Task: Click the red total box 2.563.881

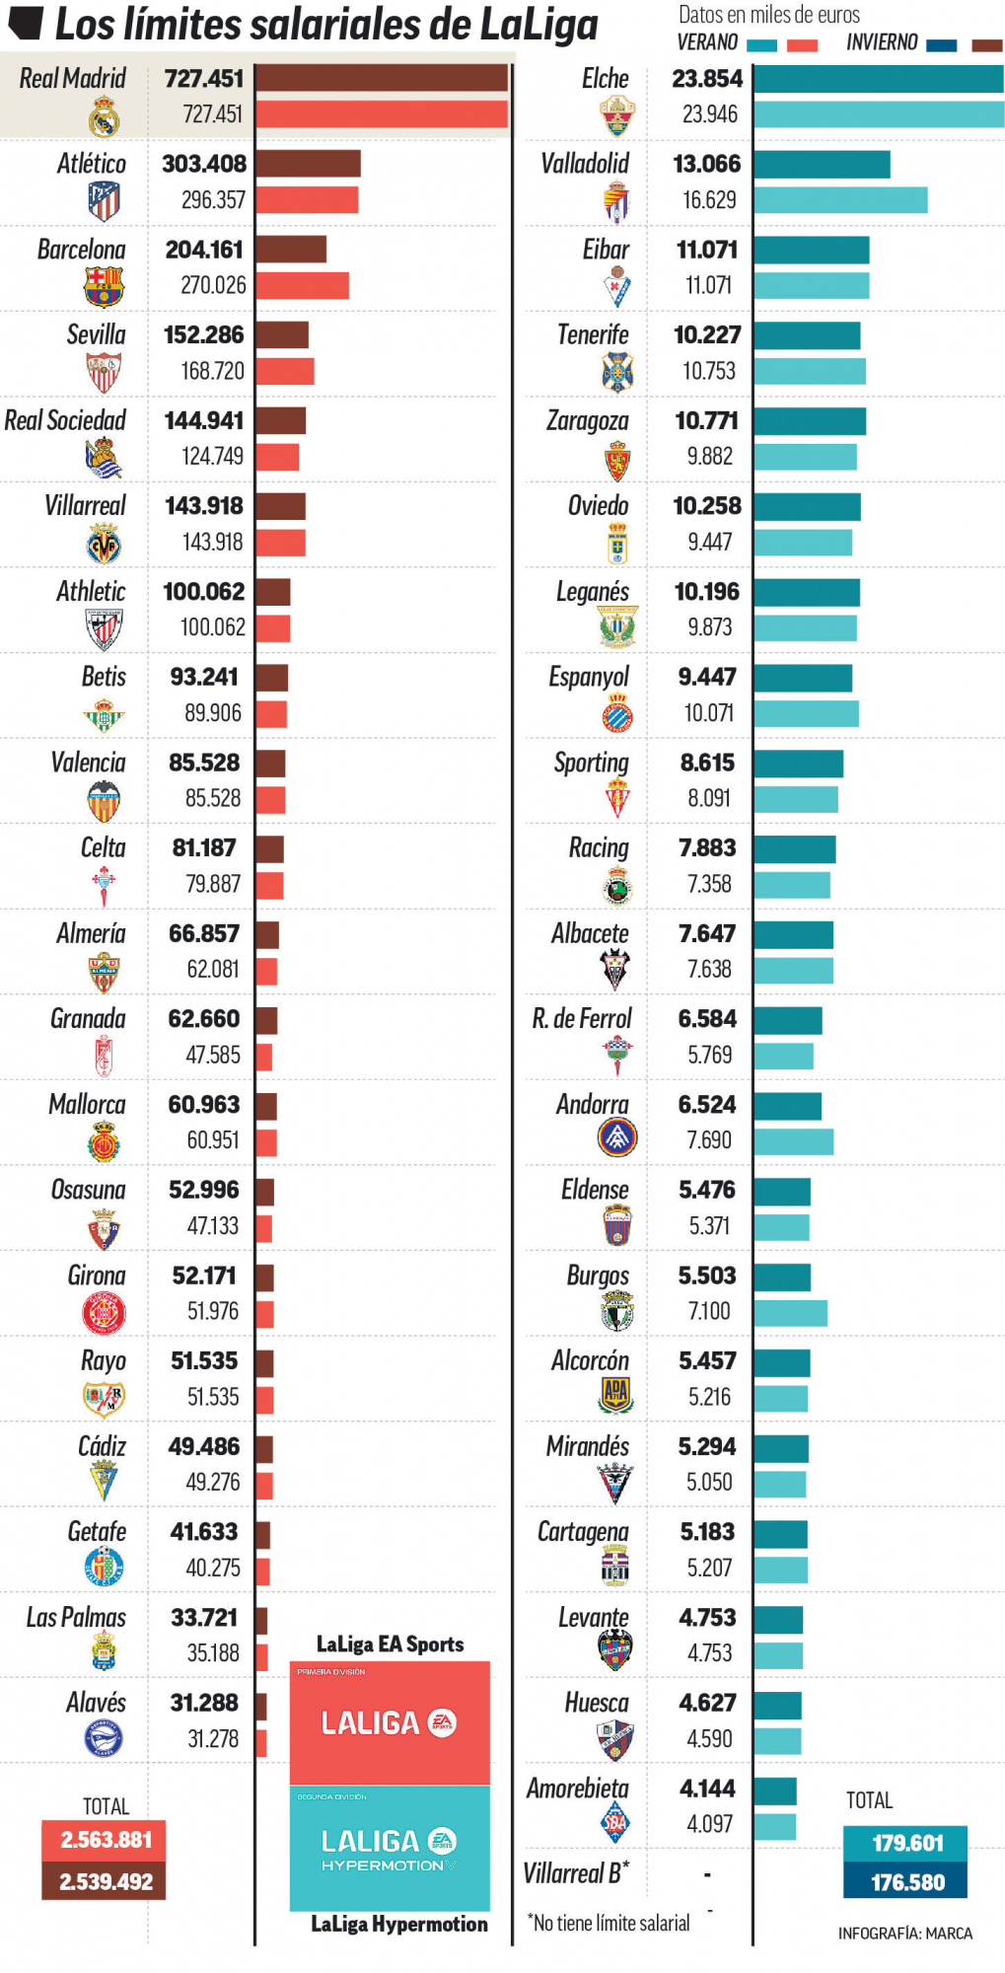Action: click(105, 1840)
